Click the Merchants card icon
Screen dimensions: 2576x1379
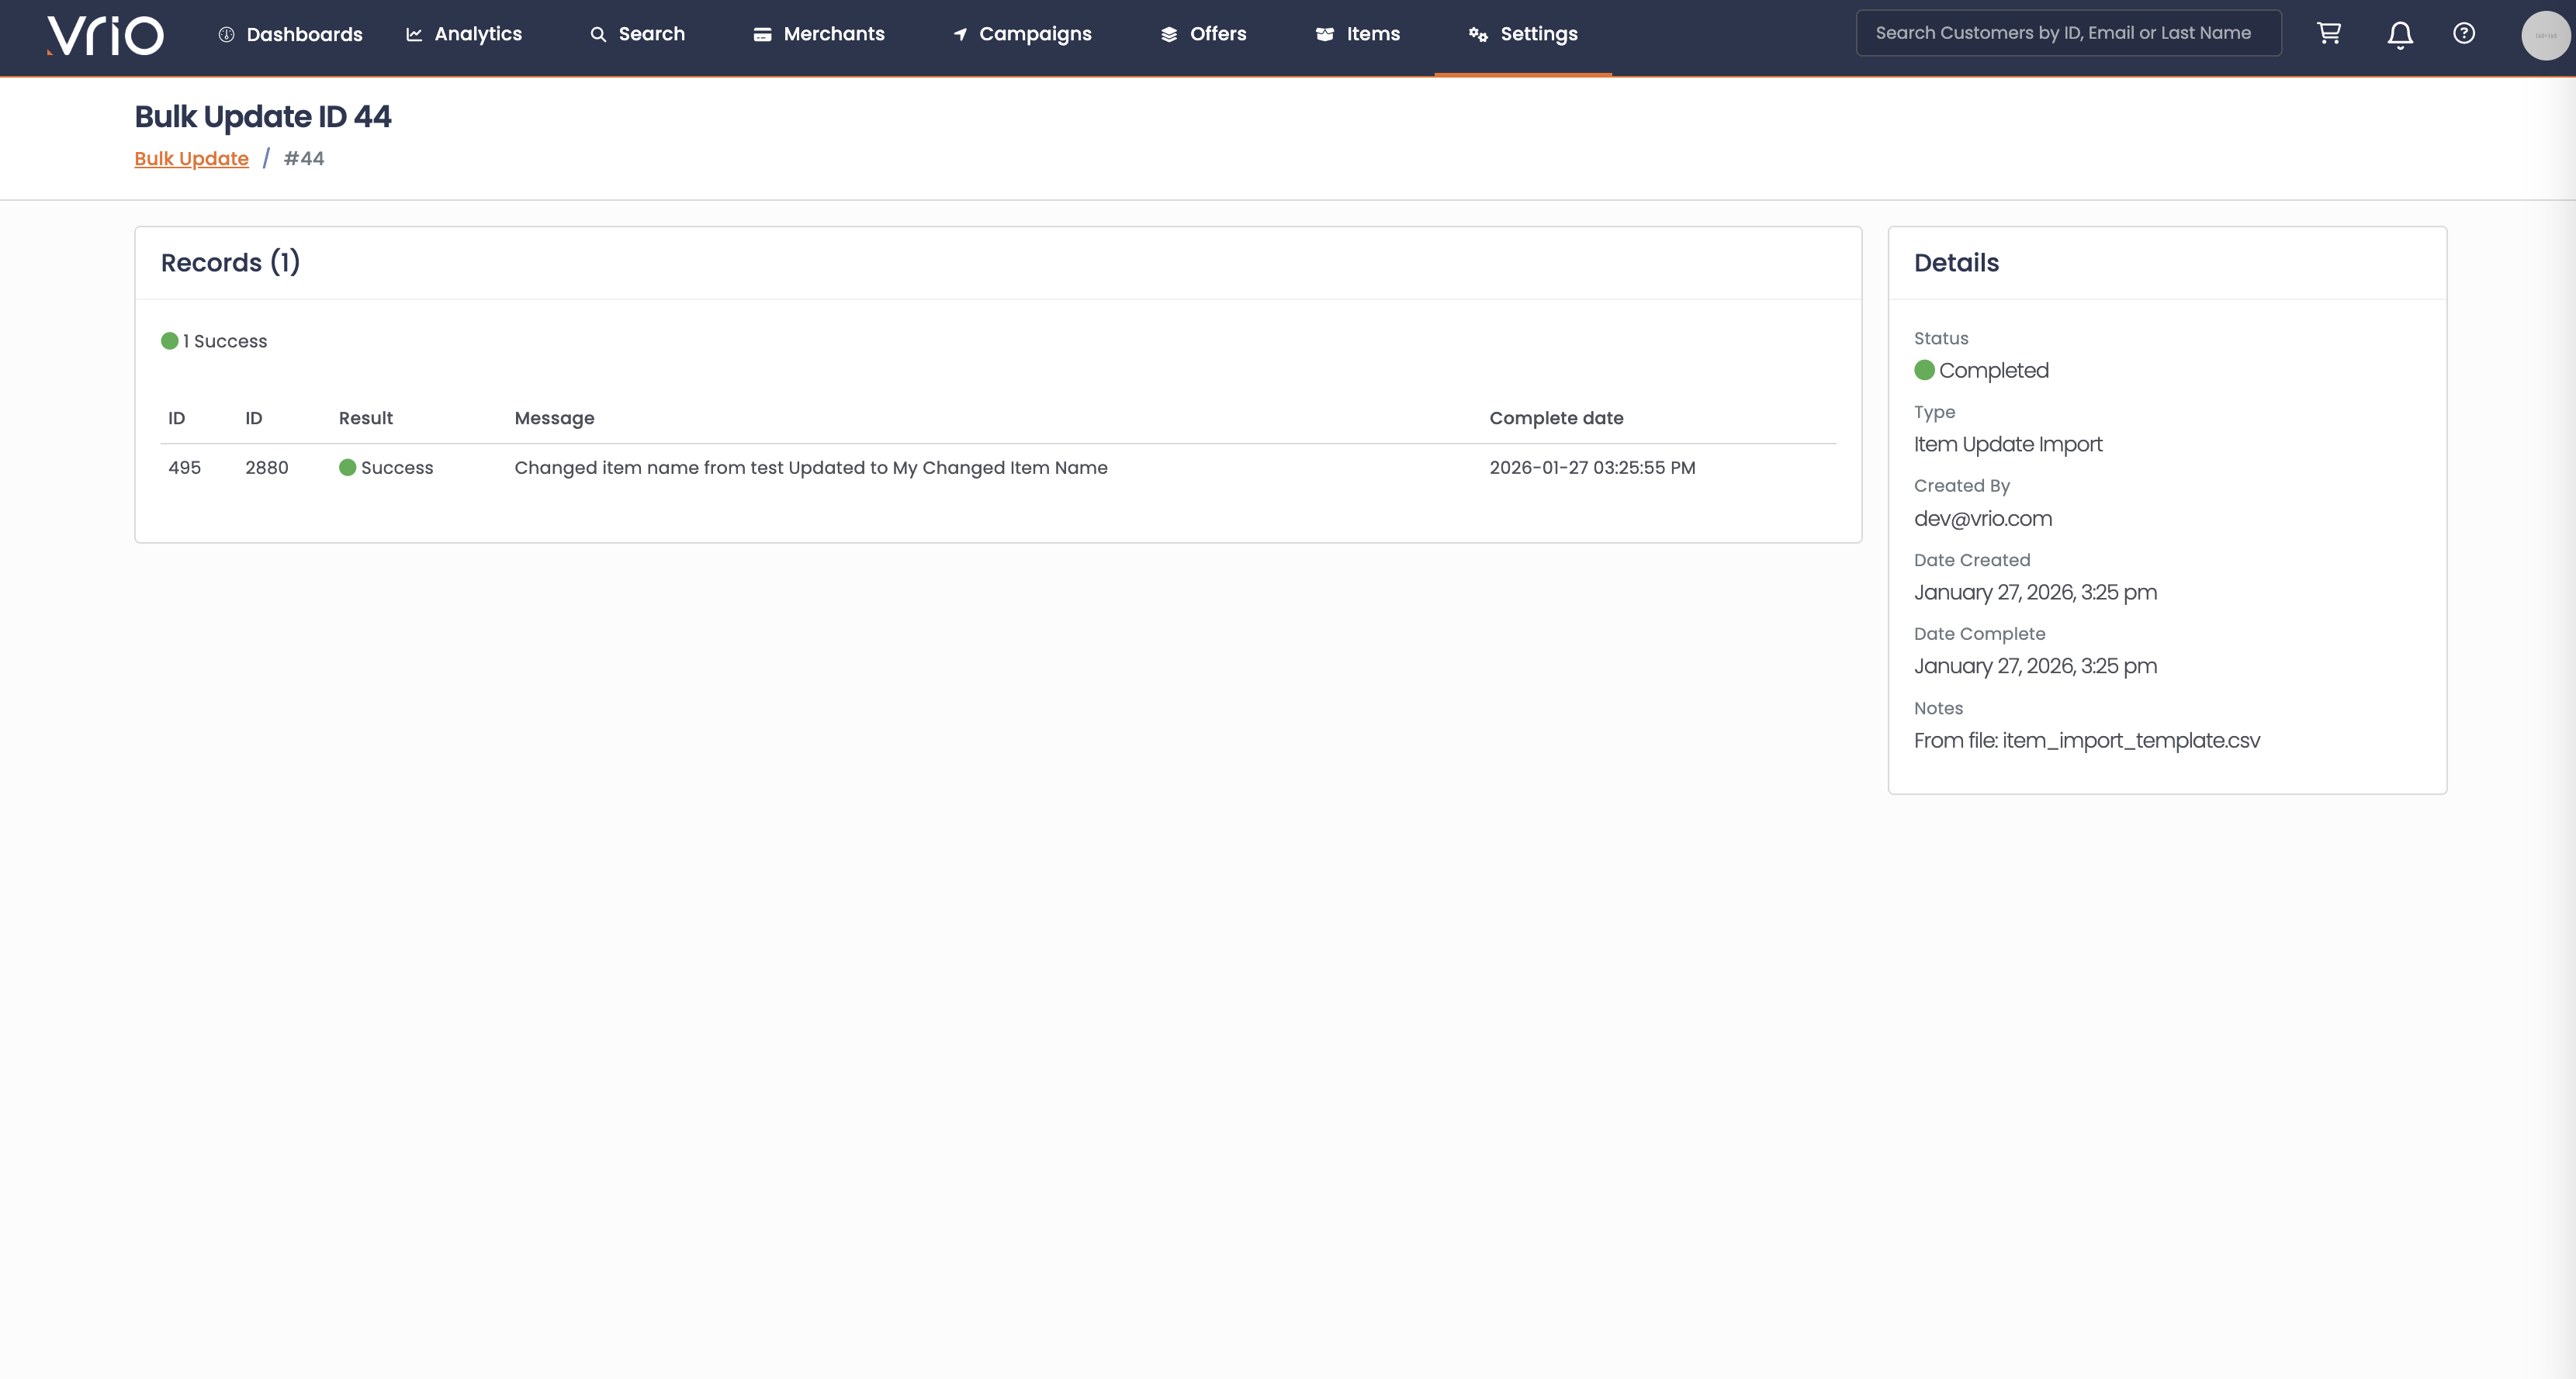[x=762, y=35]
